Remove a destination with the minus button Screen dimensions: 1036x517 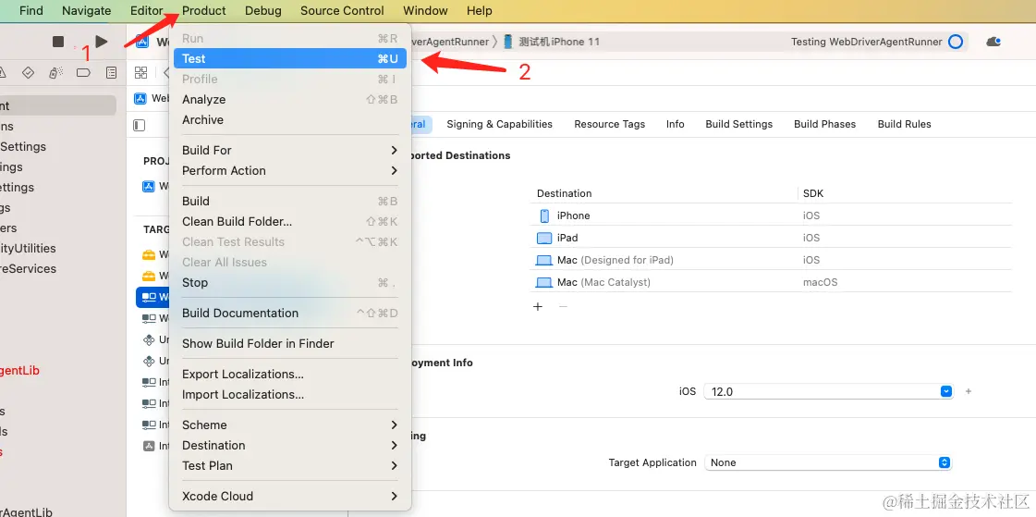563,307
